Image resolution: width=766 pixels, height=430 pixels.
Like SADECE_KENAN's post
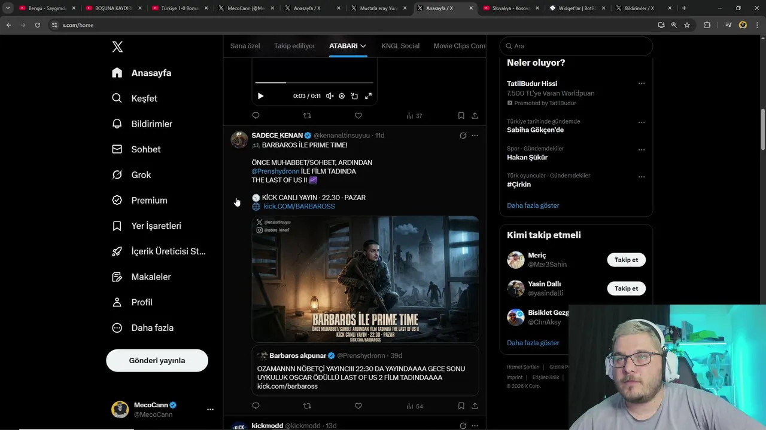pos(358,406)
